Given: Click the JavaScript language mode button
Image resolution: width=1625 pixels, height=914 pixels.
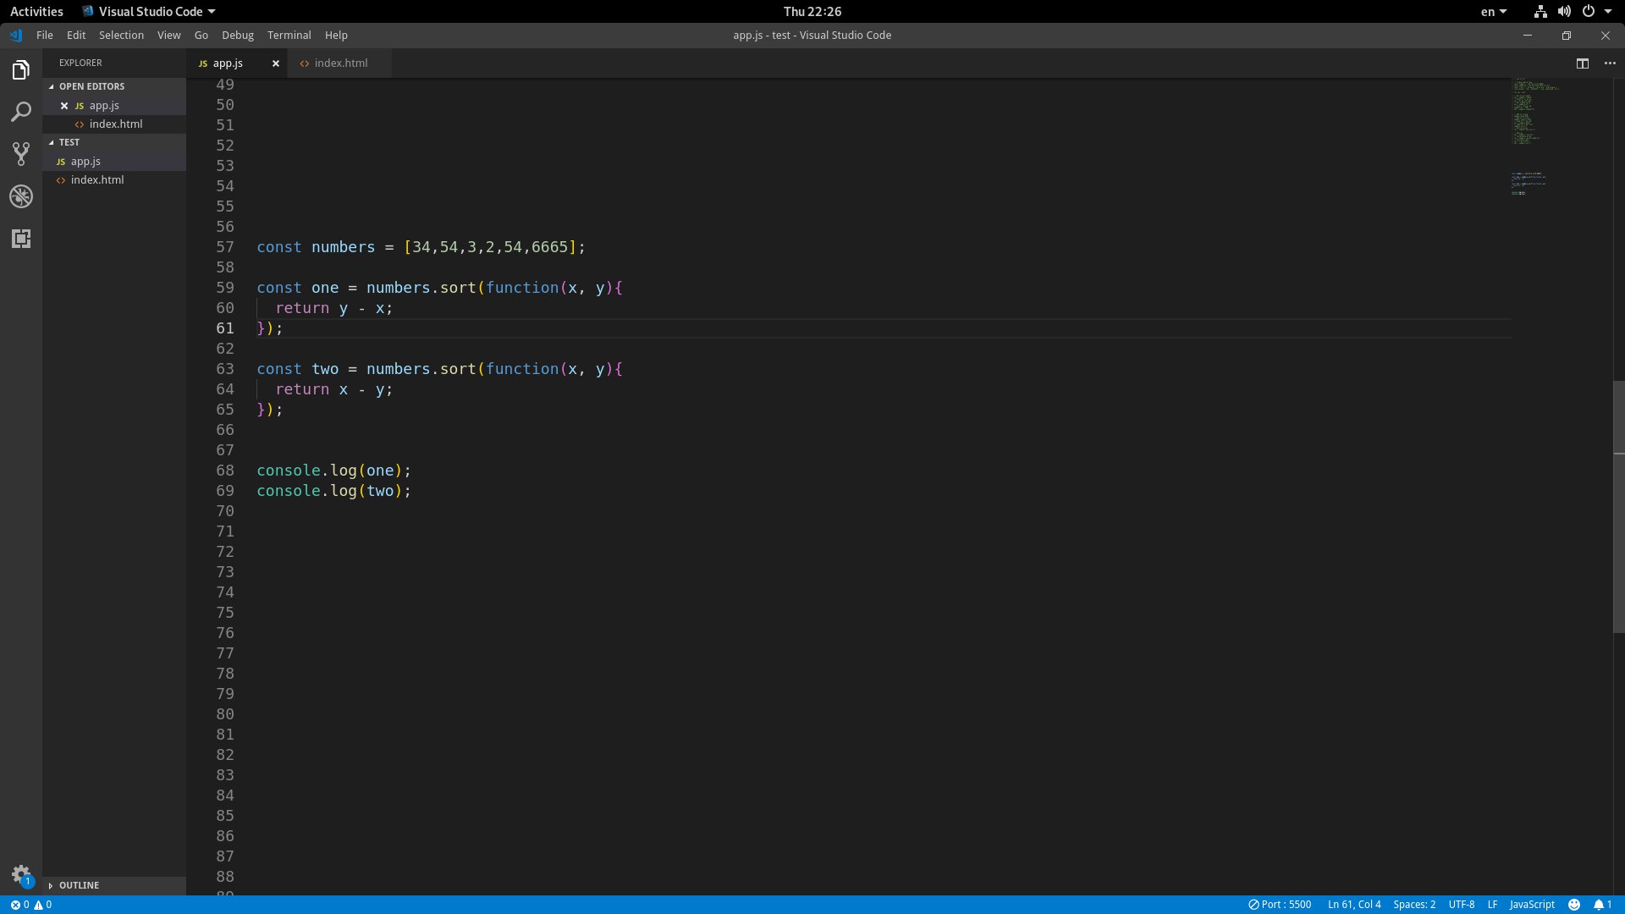Looking at the screenshot, I should pos(1531,905).
